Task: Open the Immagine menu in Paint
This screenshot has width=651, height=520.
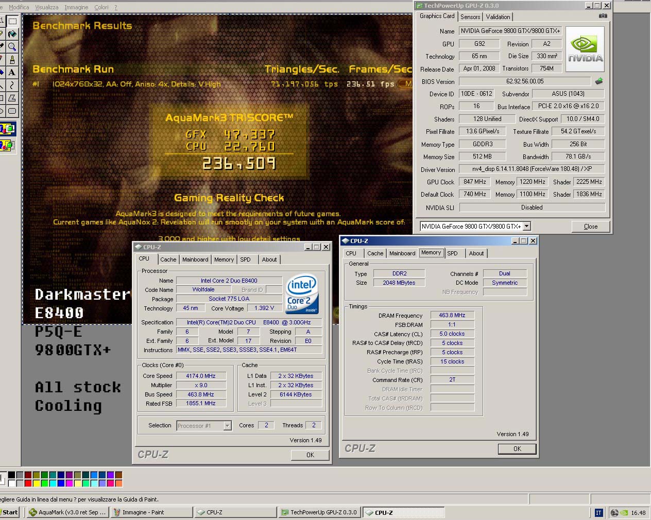Action: pyautogui.click(x=76, y=7)
